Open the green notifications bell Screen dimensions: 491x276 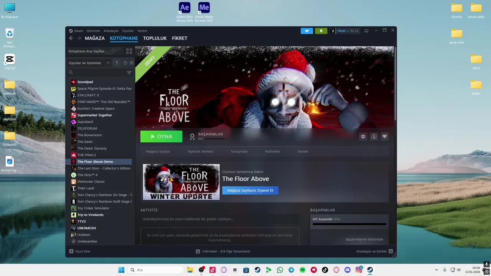tap(321, 31)
